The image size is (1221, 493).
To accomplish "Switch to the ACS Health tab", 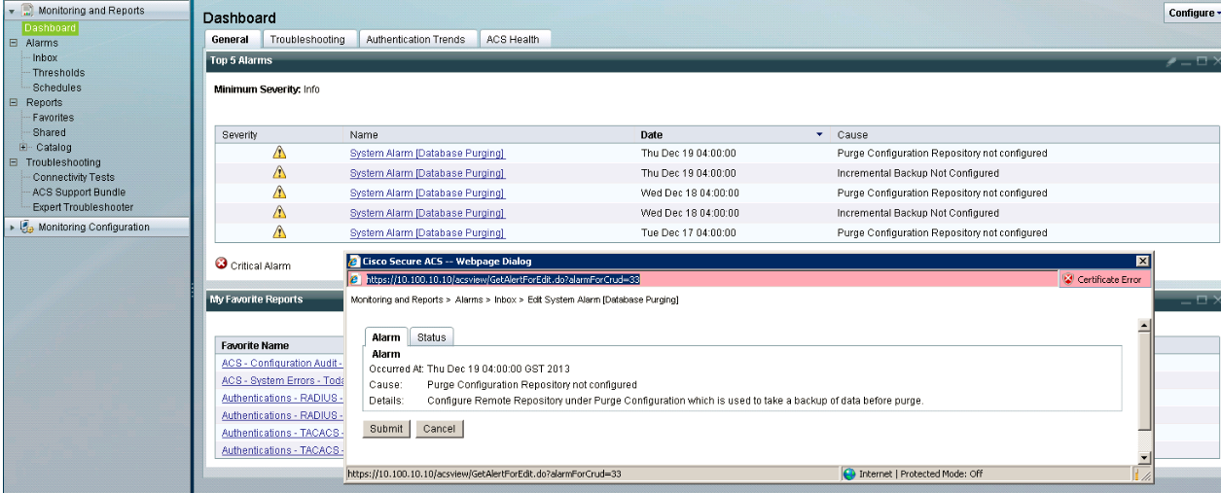I will click(513, 39).
